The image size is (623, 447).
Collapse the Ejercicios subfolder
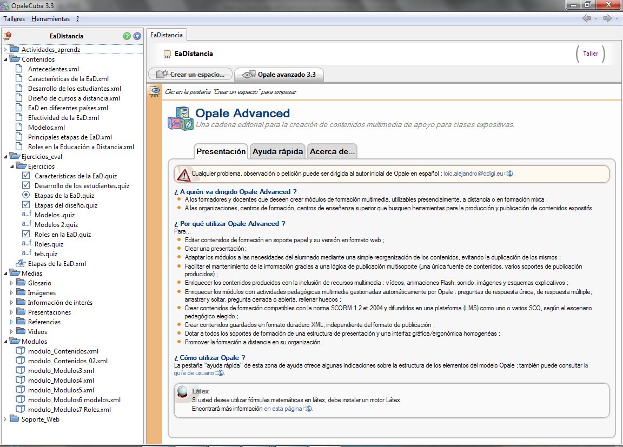pyautogui.click(x=12, y=166)
